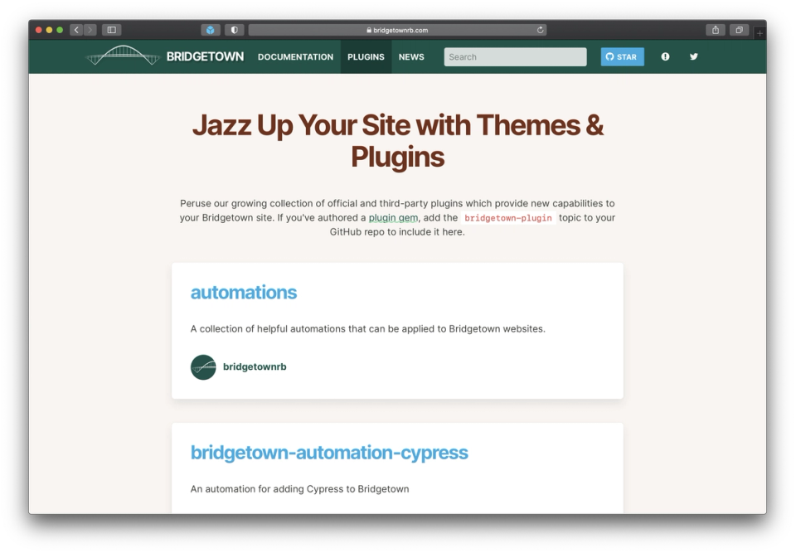The height and width of the screenshot is (553, 796).
Task: Click the automations description text
Action: [x=367, y=328]
